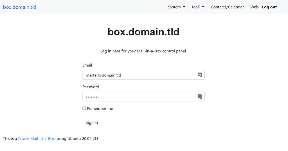288x151 pixels.
Task: Click the 'Email' field label
Action: point(87,65)
